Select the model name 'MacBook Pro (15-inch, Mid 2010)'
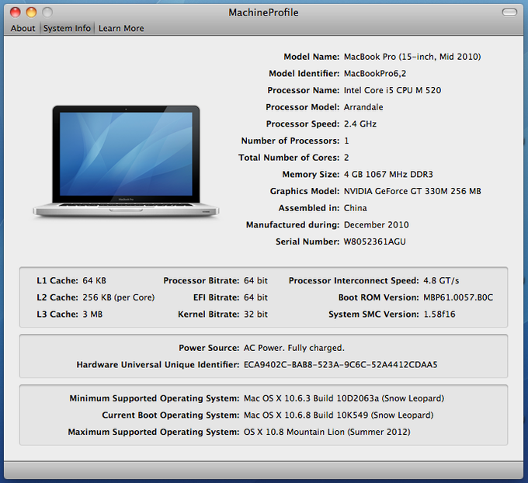528x483 pixels. (x=412, y=57)
